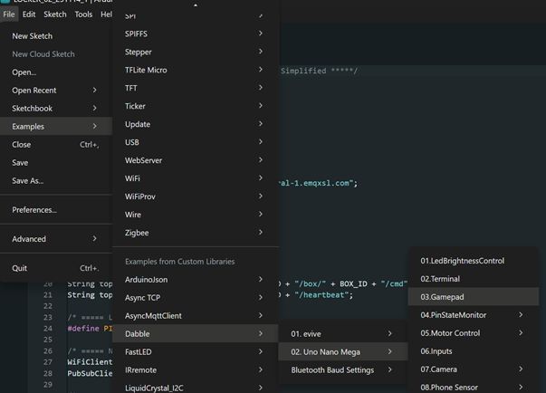Expand 04.PinStateMonitor submenu
The height and width of the screenshot is (393, 546).
[x=474, y=315]
